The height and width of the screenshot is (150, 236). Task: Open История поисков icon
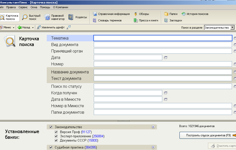click(183, 14)
